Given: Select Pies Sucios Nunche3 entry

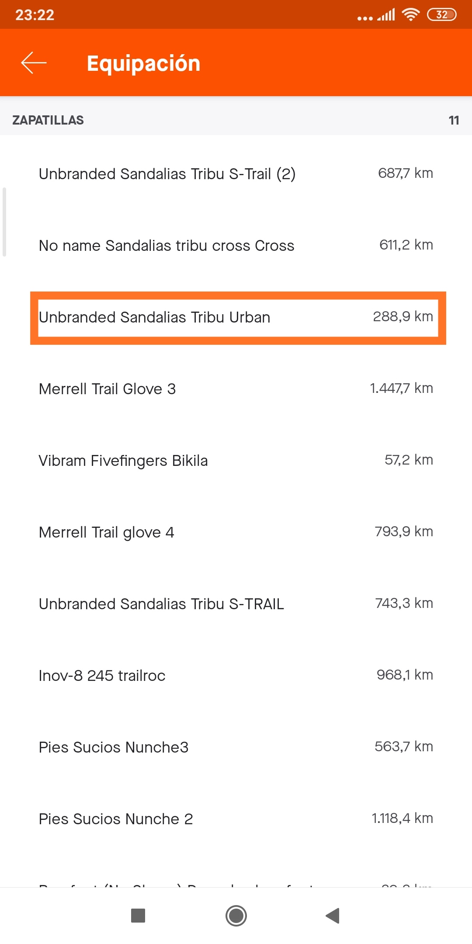Looking at the screenshot, I should coord(236,747).
